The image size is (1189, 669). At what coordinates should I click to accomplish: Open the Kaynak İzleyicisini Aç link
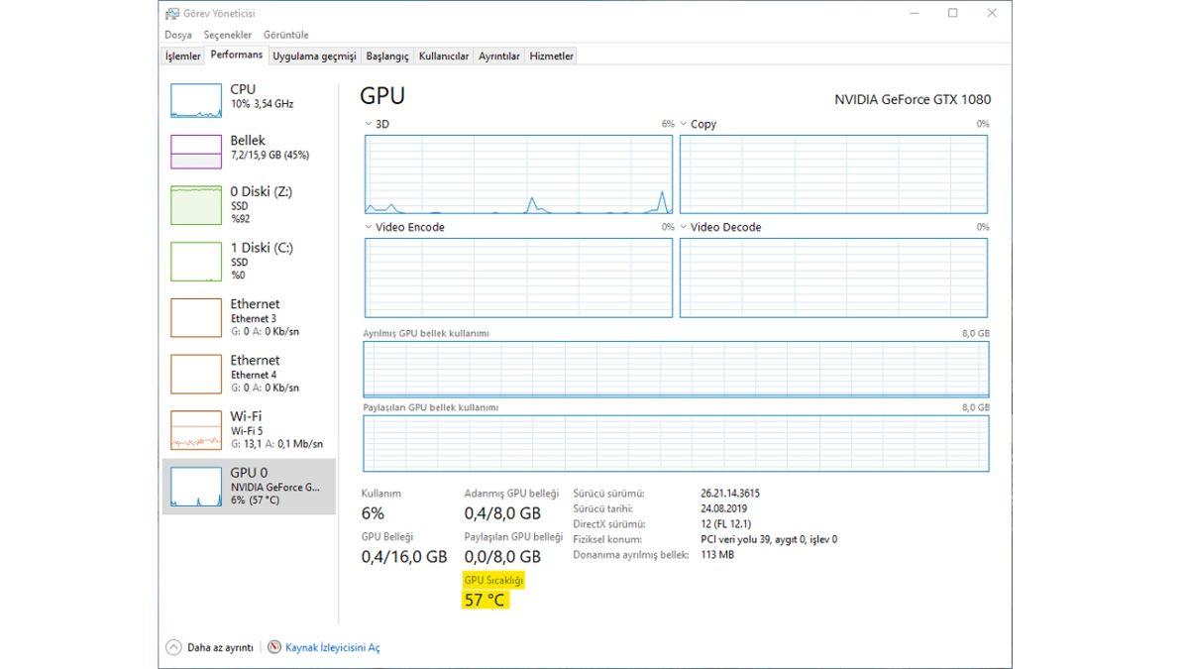point(332,647)
